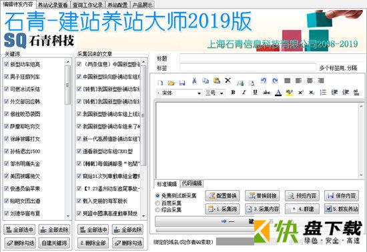The height and width of the screenshot is (252, 367).
Task: Align text left in the editor
Action: 298,81
